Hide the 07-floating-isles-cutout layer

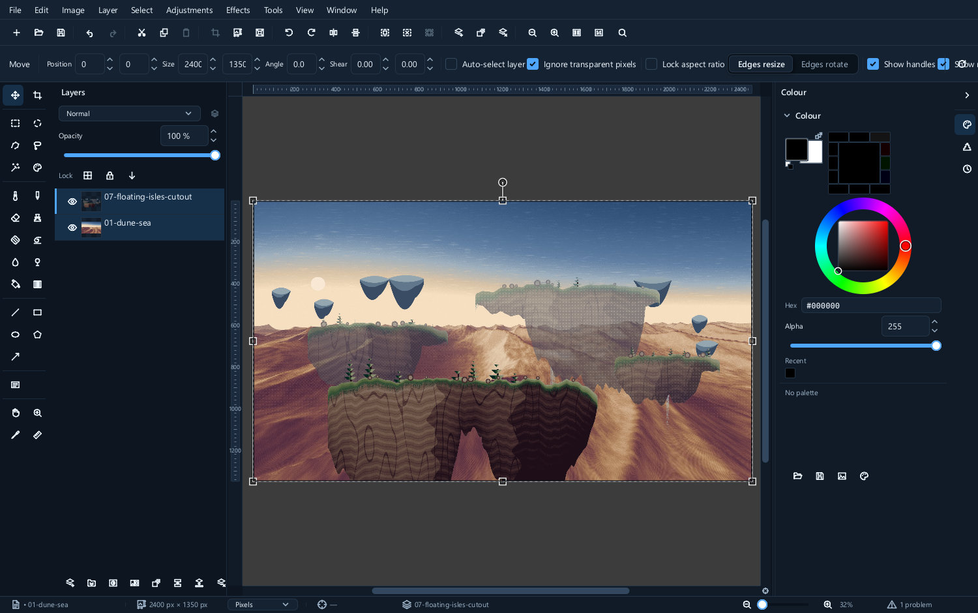click(x=72, y=202)
